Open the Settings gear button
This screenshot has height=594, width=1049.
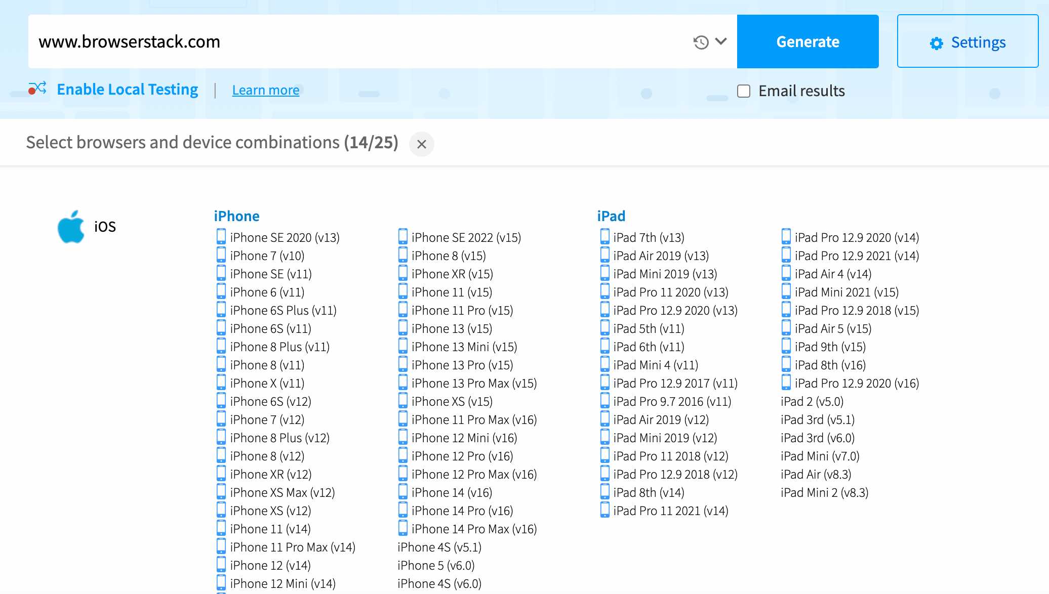967,43
